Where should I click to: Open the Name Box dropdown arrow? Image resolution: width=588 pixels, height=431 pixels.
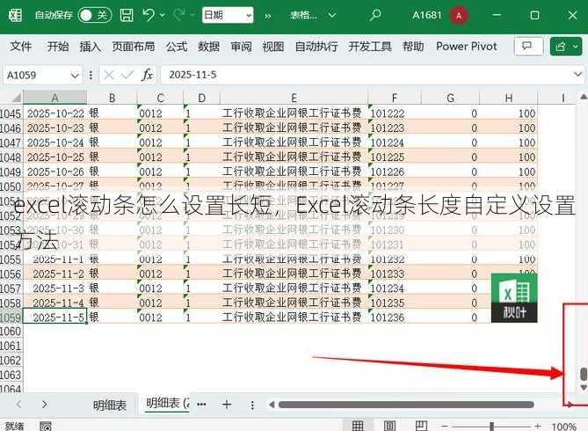click(x=75, y=76)
